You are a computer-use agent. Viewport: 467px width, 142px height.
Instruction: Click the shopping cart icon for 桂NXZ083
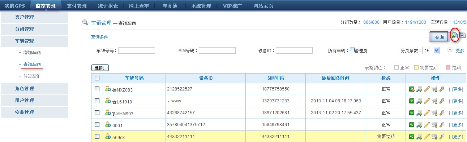coord(434,89)
